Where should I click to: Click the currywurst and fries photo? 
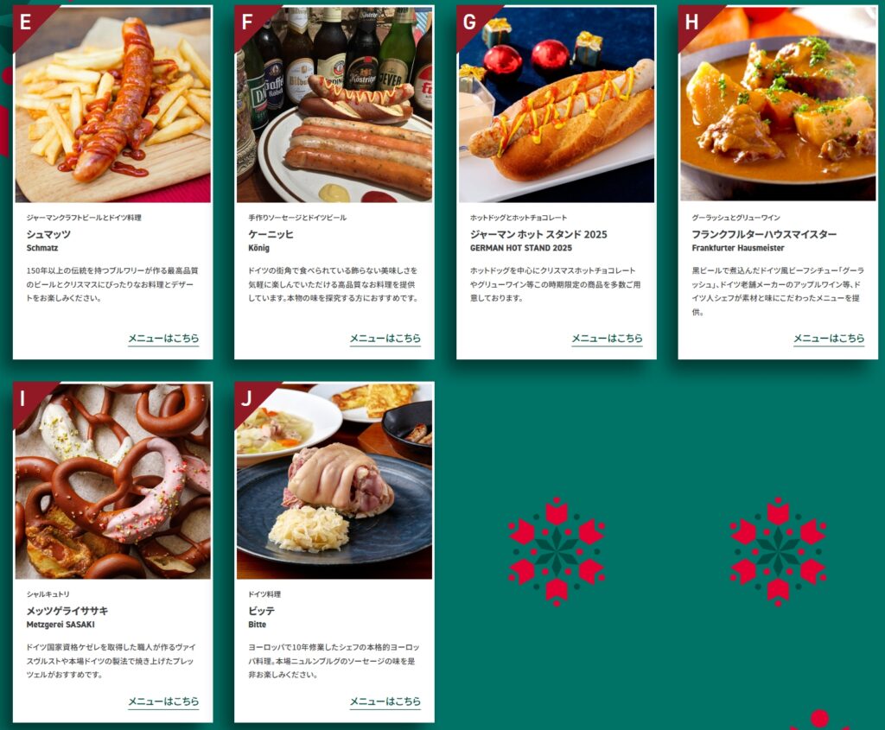113,105
